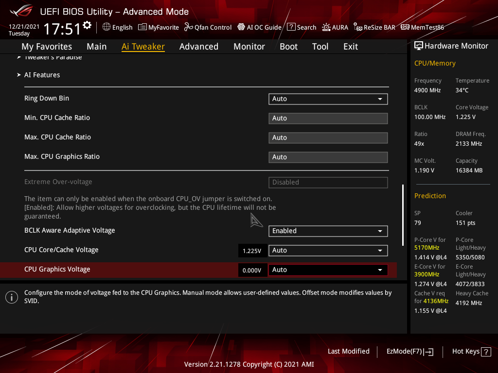
Task: Open the CPU Core/Cache Voltage dropdown
Action: 328,250
